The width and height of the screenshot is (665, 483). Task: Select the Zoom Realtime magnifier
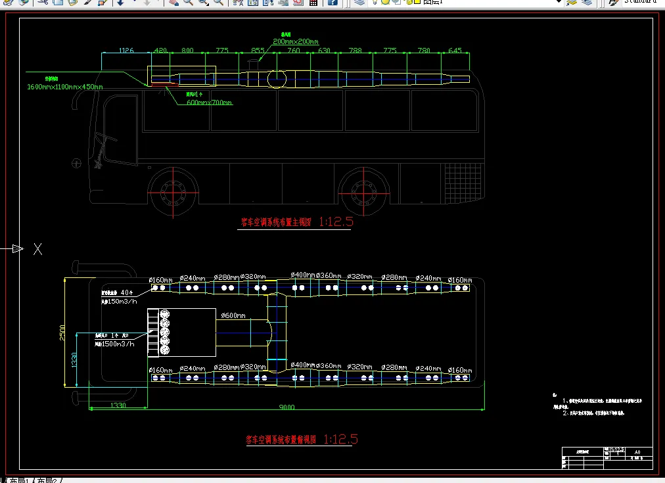(189, 2)
